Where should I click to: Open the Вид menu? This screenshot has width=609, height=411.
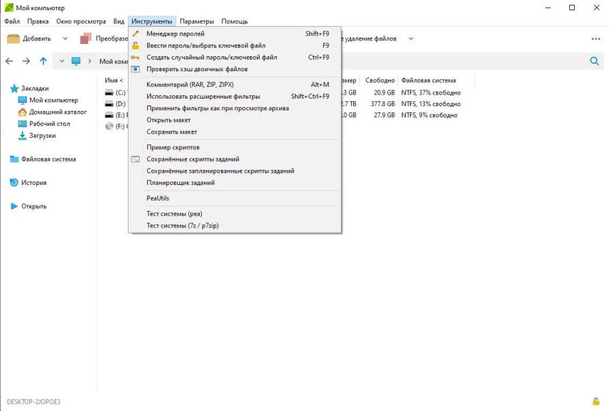(x=118, y=21)
